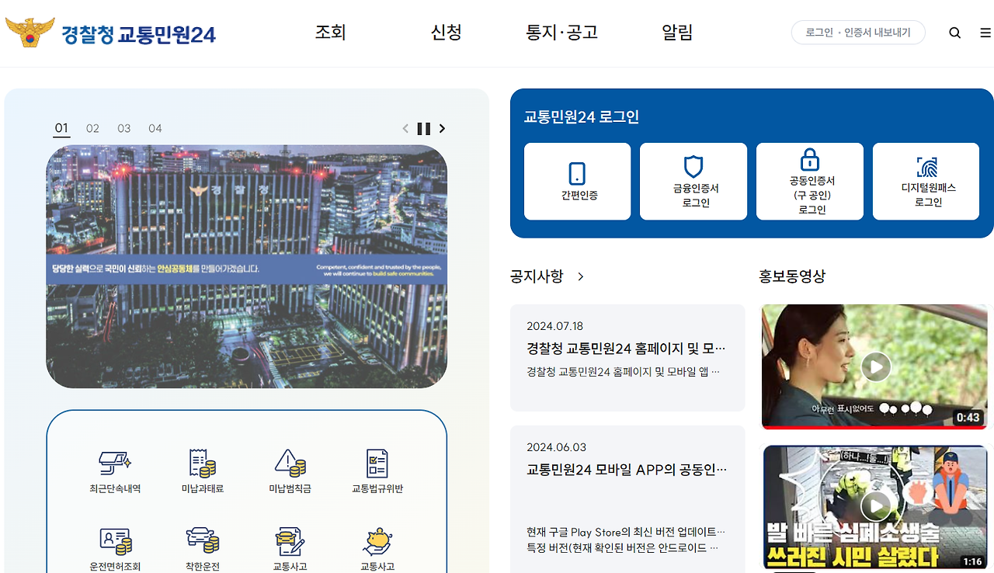The image size is (994, 573).
Task: Choose 공동인증서 (구 공인) 로그인 padlock option
Action: [x=810, y=182]
